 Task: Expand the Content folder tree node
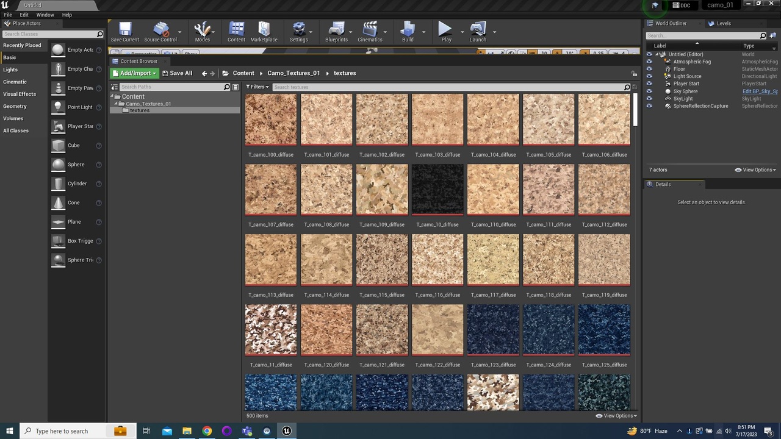tap(113, 97)
